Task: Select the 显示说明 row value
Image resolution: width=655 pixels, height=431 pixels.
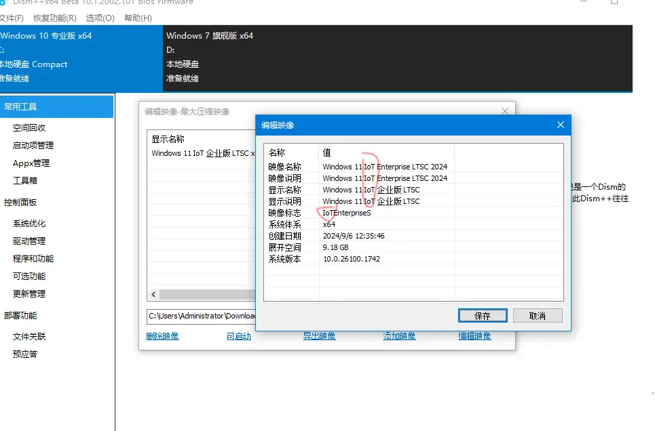Action: 371,201
